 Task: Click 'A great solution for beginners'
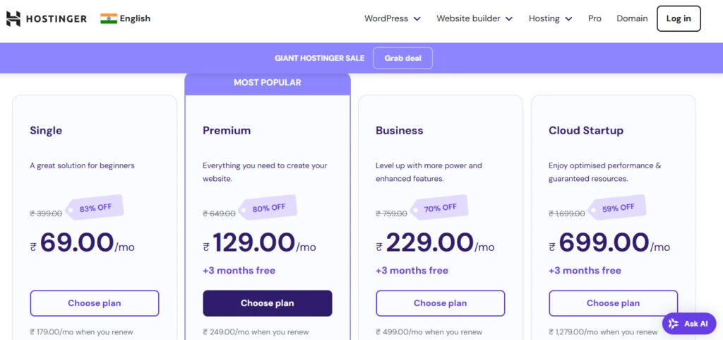click(x=82, y=165)
